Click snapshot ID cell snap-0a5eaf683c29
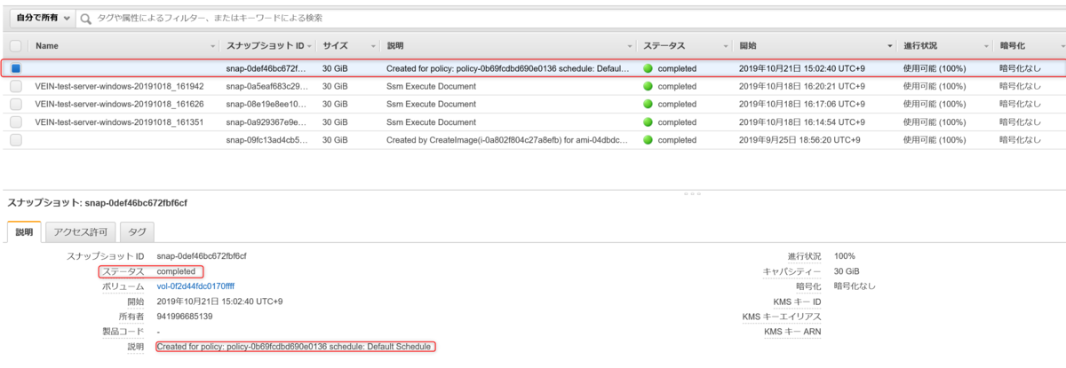This screenshot has width=1066, height=368. click(267, 86)
